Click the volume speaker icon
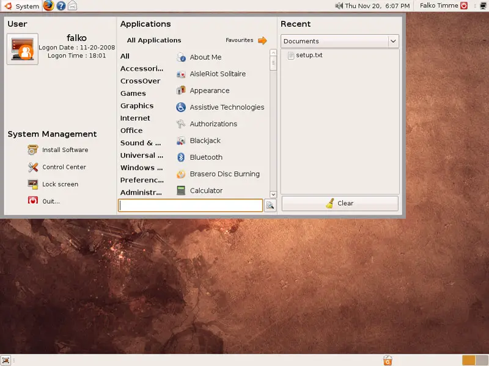 339,6
